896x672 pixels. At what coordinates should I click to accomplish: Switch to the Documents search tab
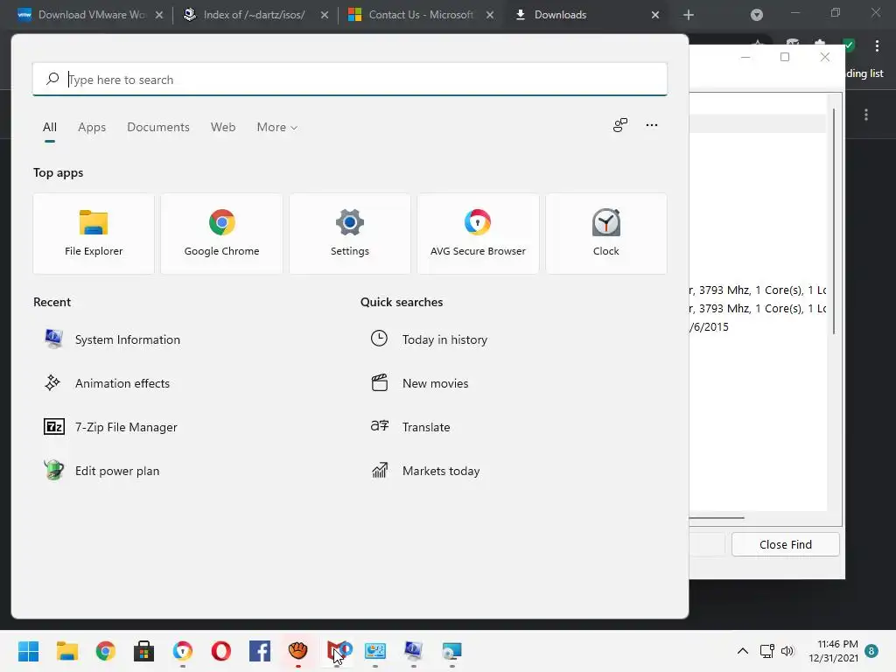coord(158,127)
